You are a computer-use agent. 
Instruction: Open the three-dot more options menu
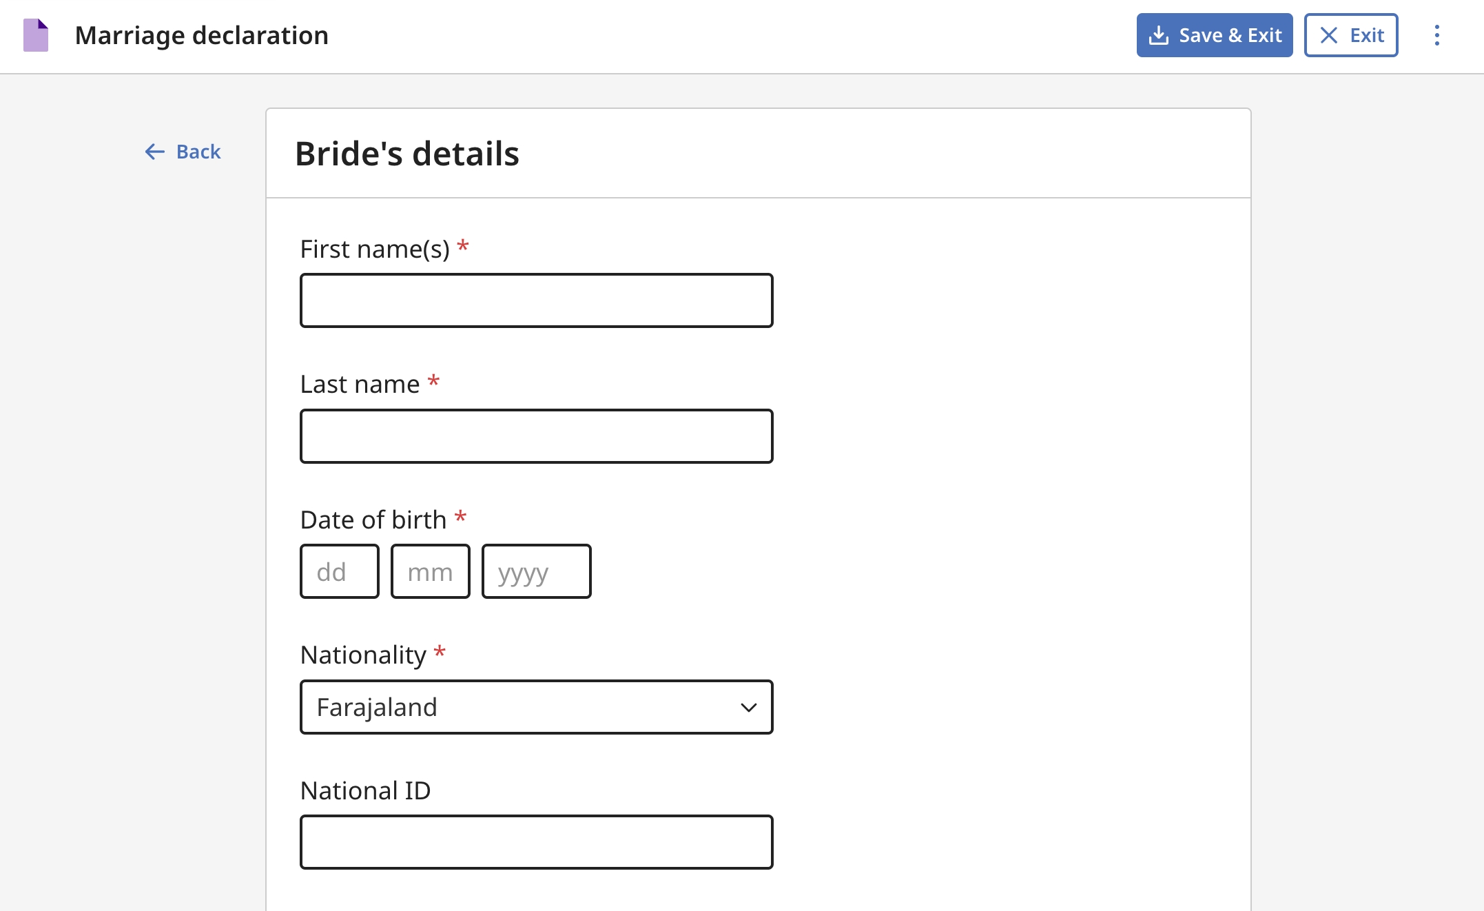coord(1436,35)
